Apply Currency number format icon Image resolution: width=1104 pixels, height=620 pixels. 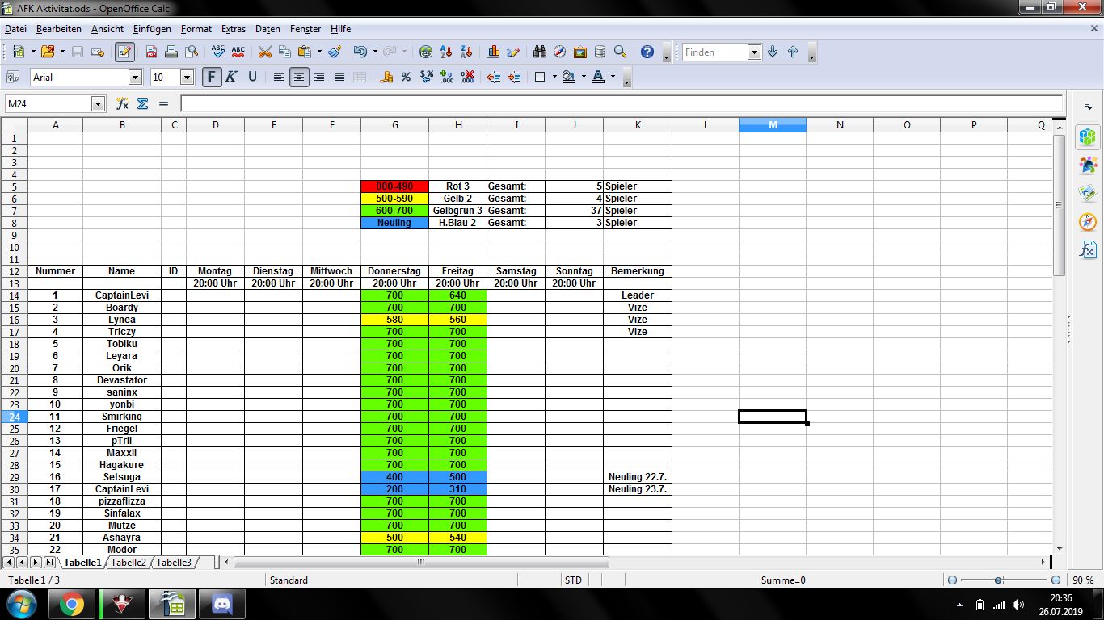tap(386, 77)
